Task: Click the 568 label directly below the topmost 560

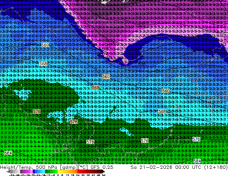Action: click(43, 64)
